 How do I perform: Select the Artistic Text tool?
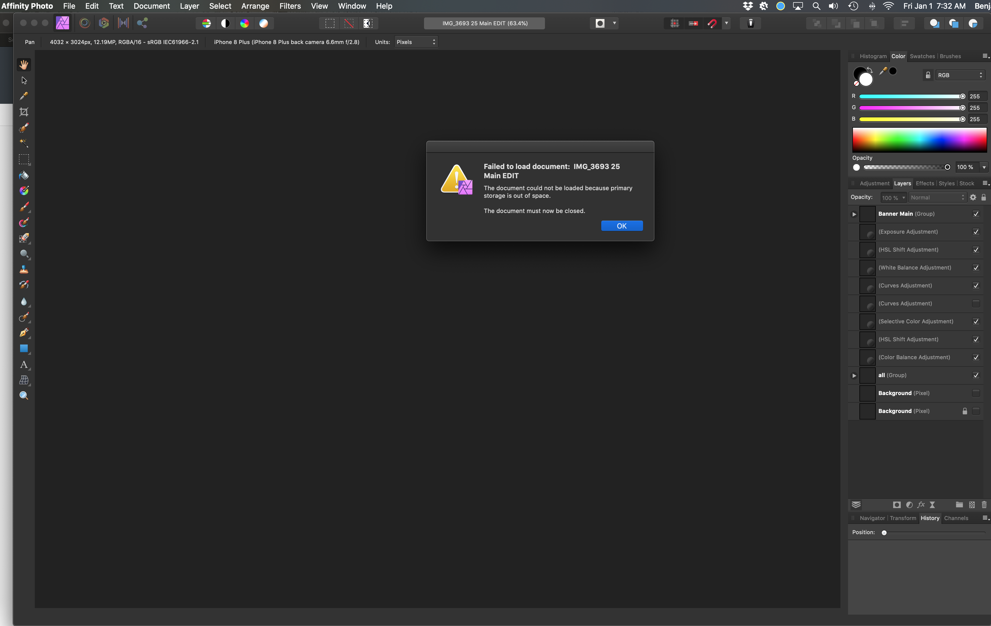pos(24,364)
